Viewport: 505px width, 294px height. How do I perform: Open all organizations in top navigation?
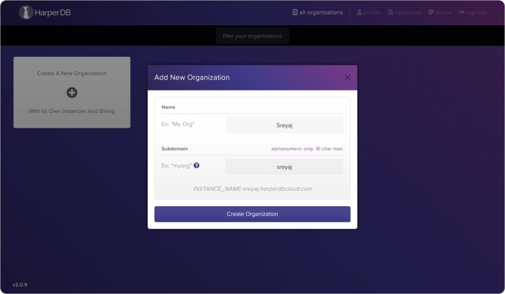click(x=317, y=13)
